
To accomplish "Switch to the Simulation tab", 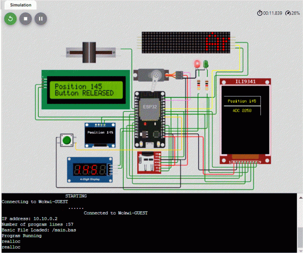I will pos(20,5).
